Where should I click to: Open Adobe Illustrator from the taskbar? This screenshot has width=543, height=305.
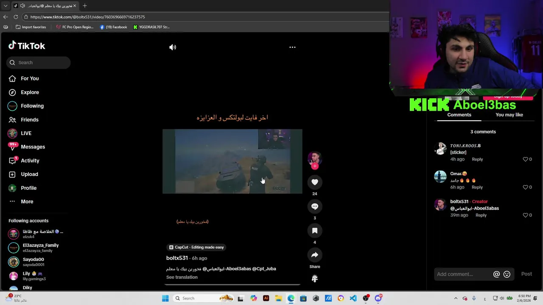(x=266, y=298)
